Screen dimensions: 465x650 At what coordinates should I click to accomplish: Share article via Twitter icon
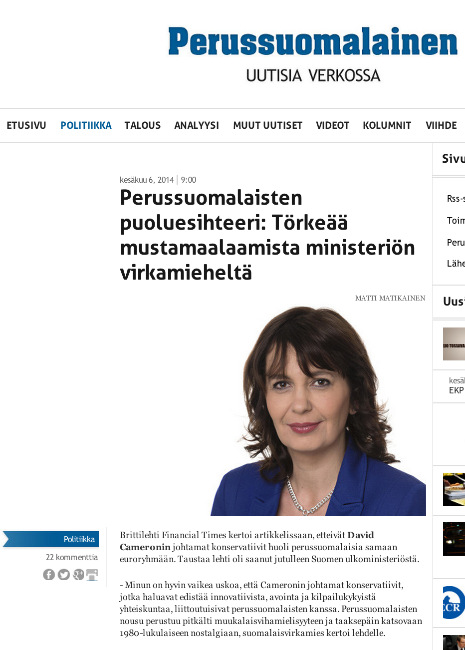(x=64, y=575)
